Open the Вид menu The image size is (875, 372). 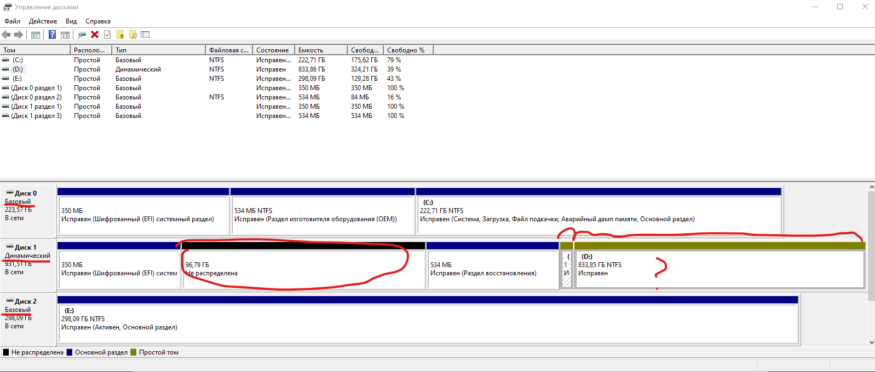pyautogui.click(x=71, y=21)
